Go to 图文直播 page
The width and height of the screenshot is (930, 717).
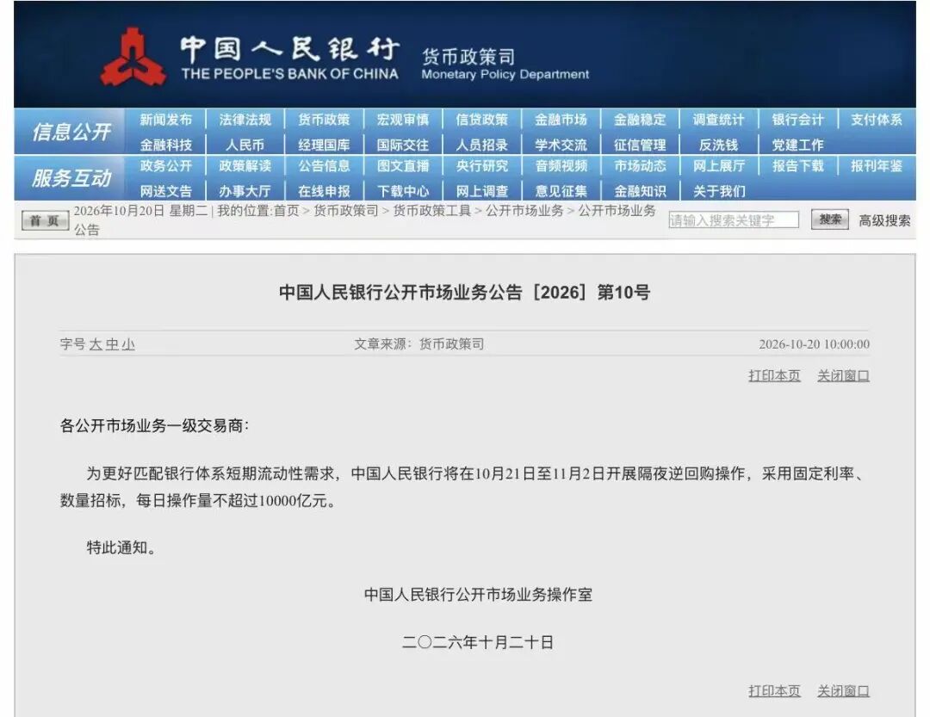pyautogui.click(x=403, y=166)
